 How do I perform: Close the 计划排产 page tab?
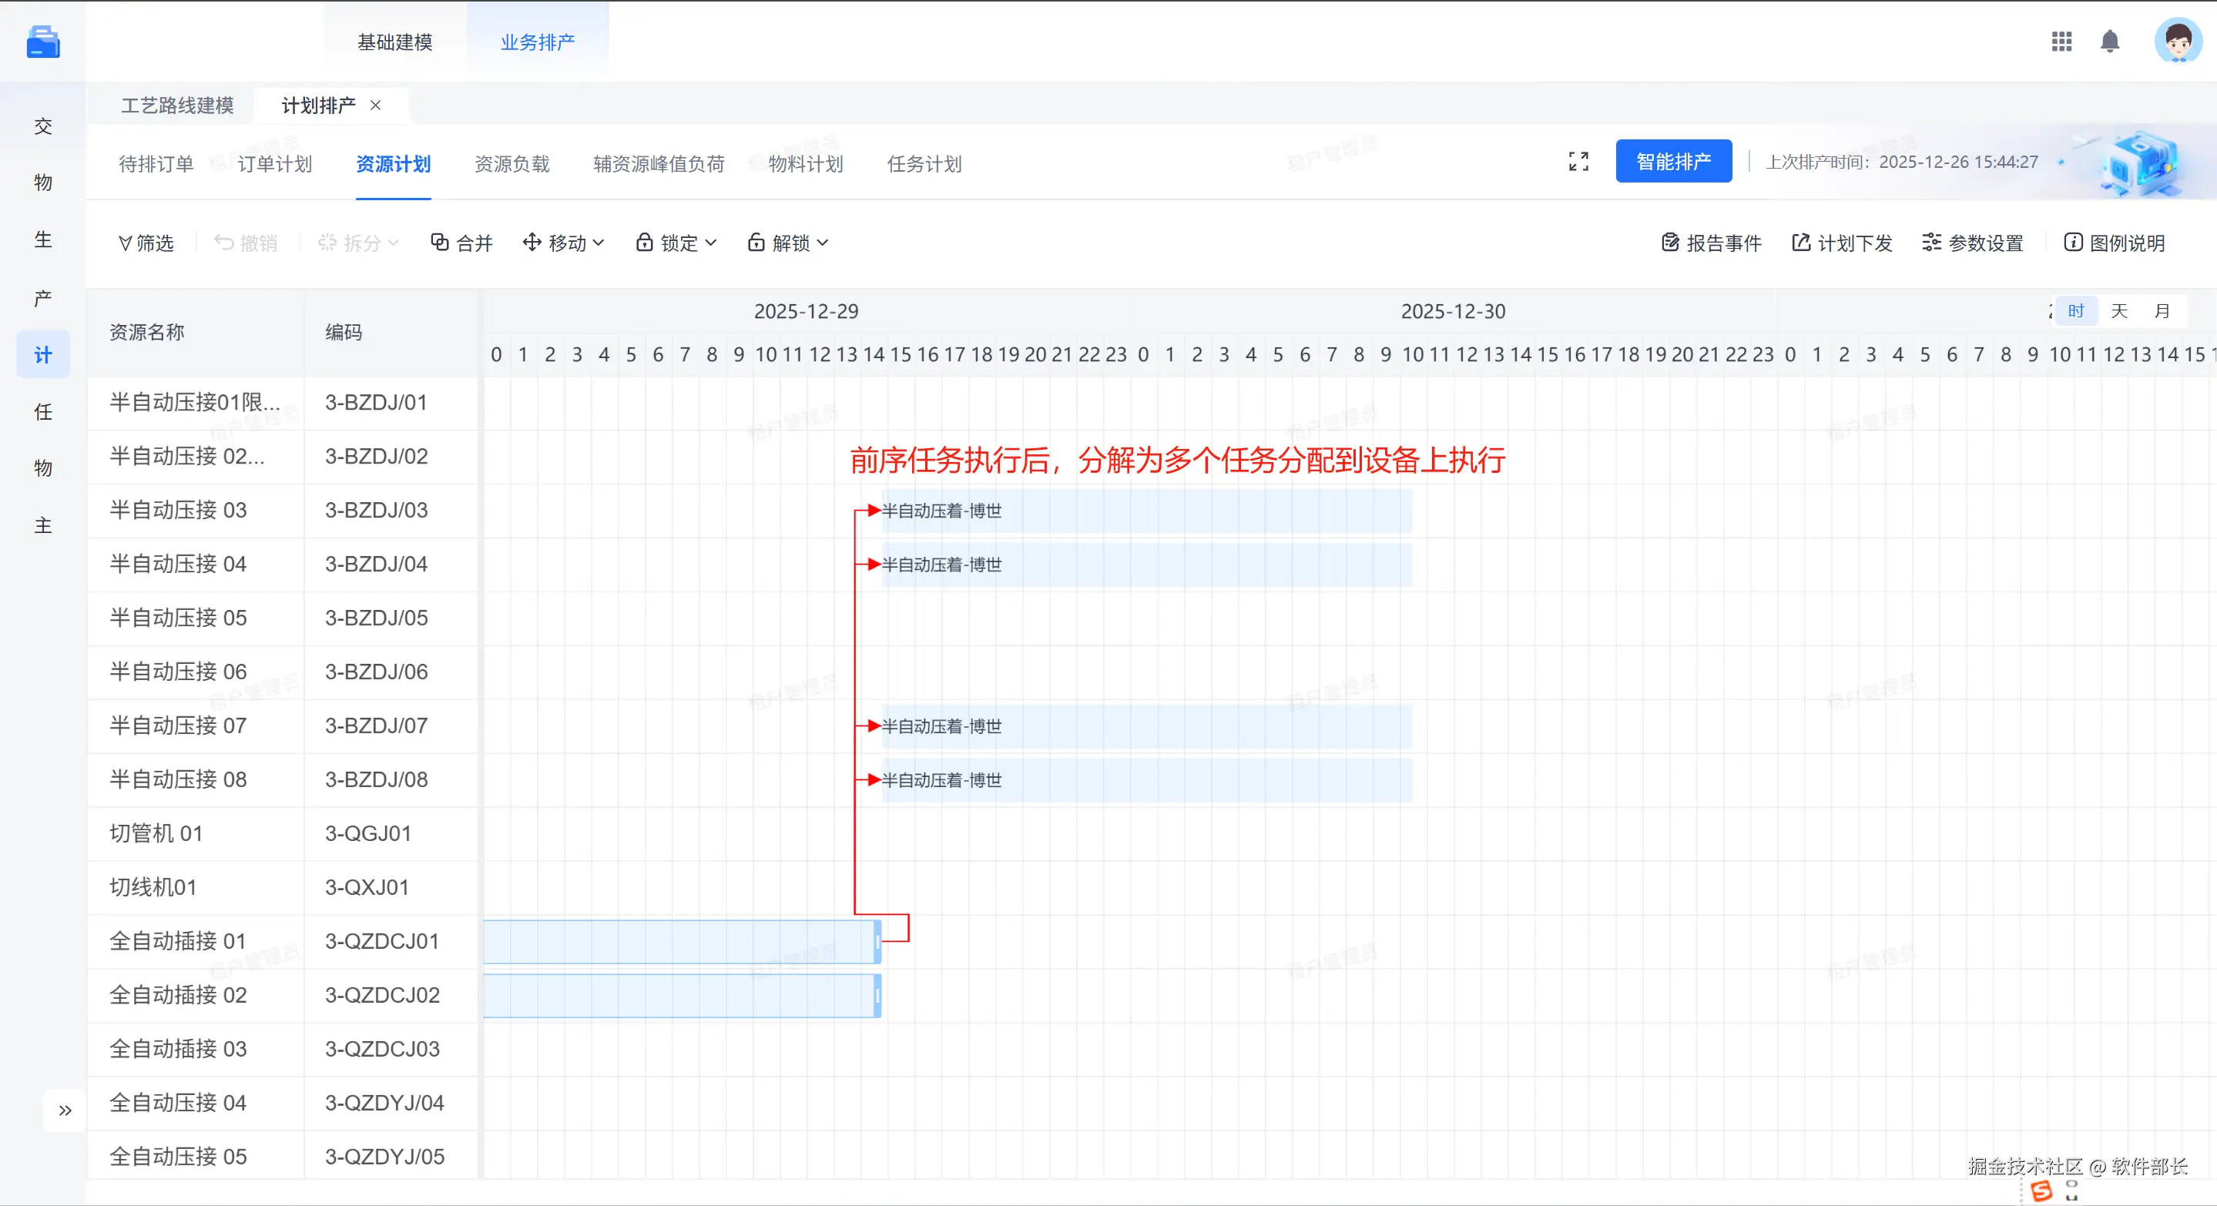tap(375, 106)
